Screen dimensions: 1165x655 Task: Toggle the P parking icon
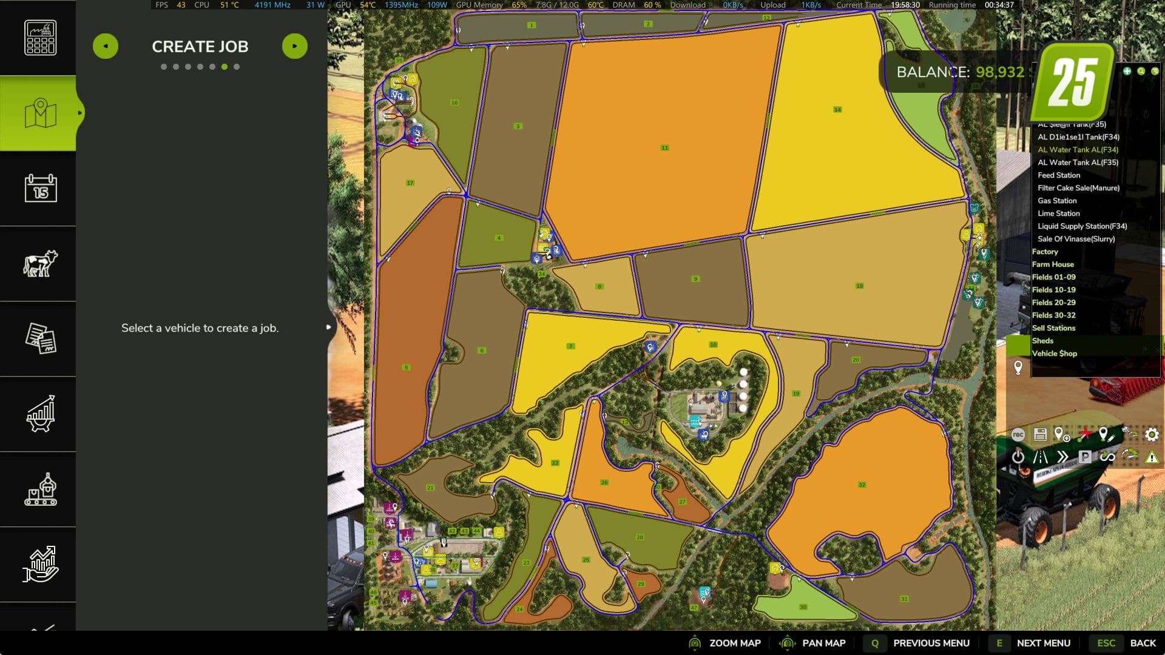click(x=1085, y=457)
